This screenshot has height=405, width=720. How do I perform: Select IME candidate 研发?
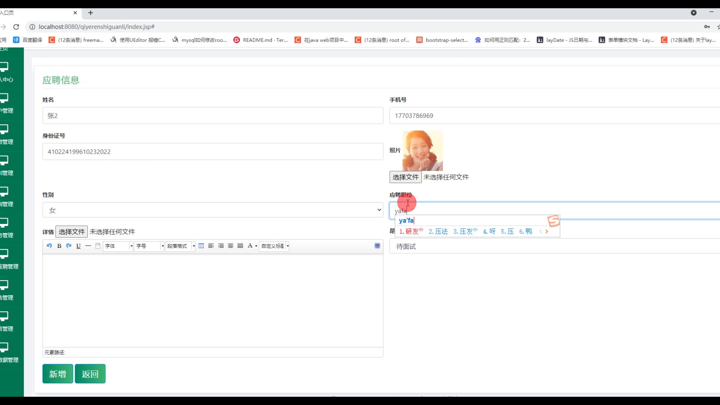click(411, 231)
